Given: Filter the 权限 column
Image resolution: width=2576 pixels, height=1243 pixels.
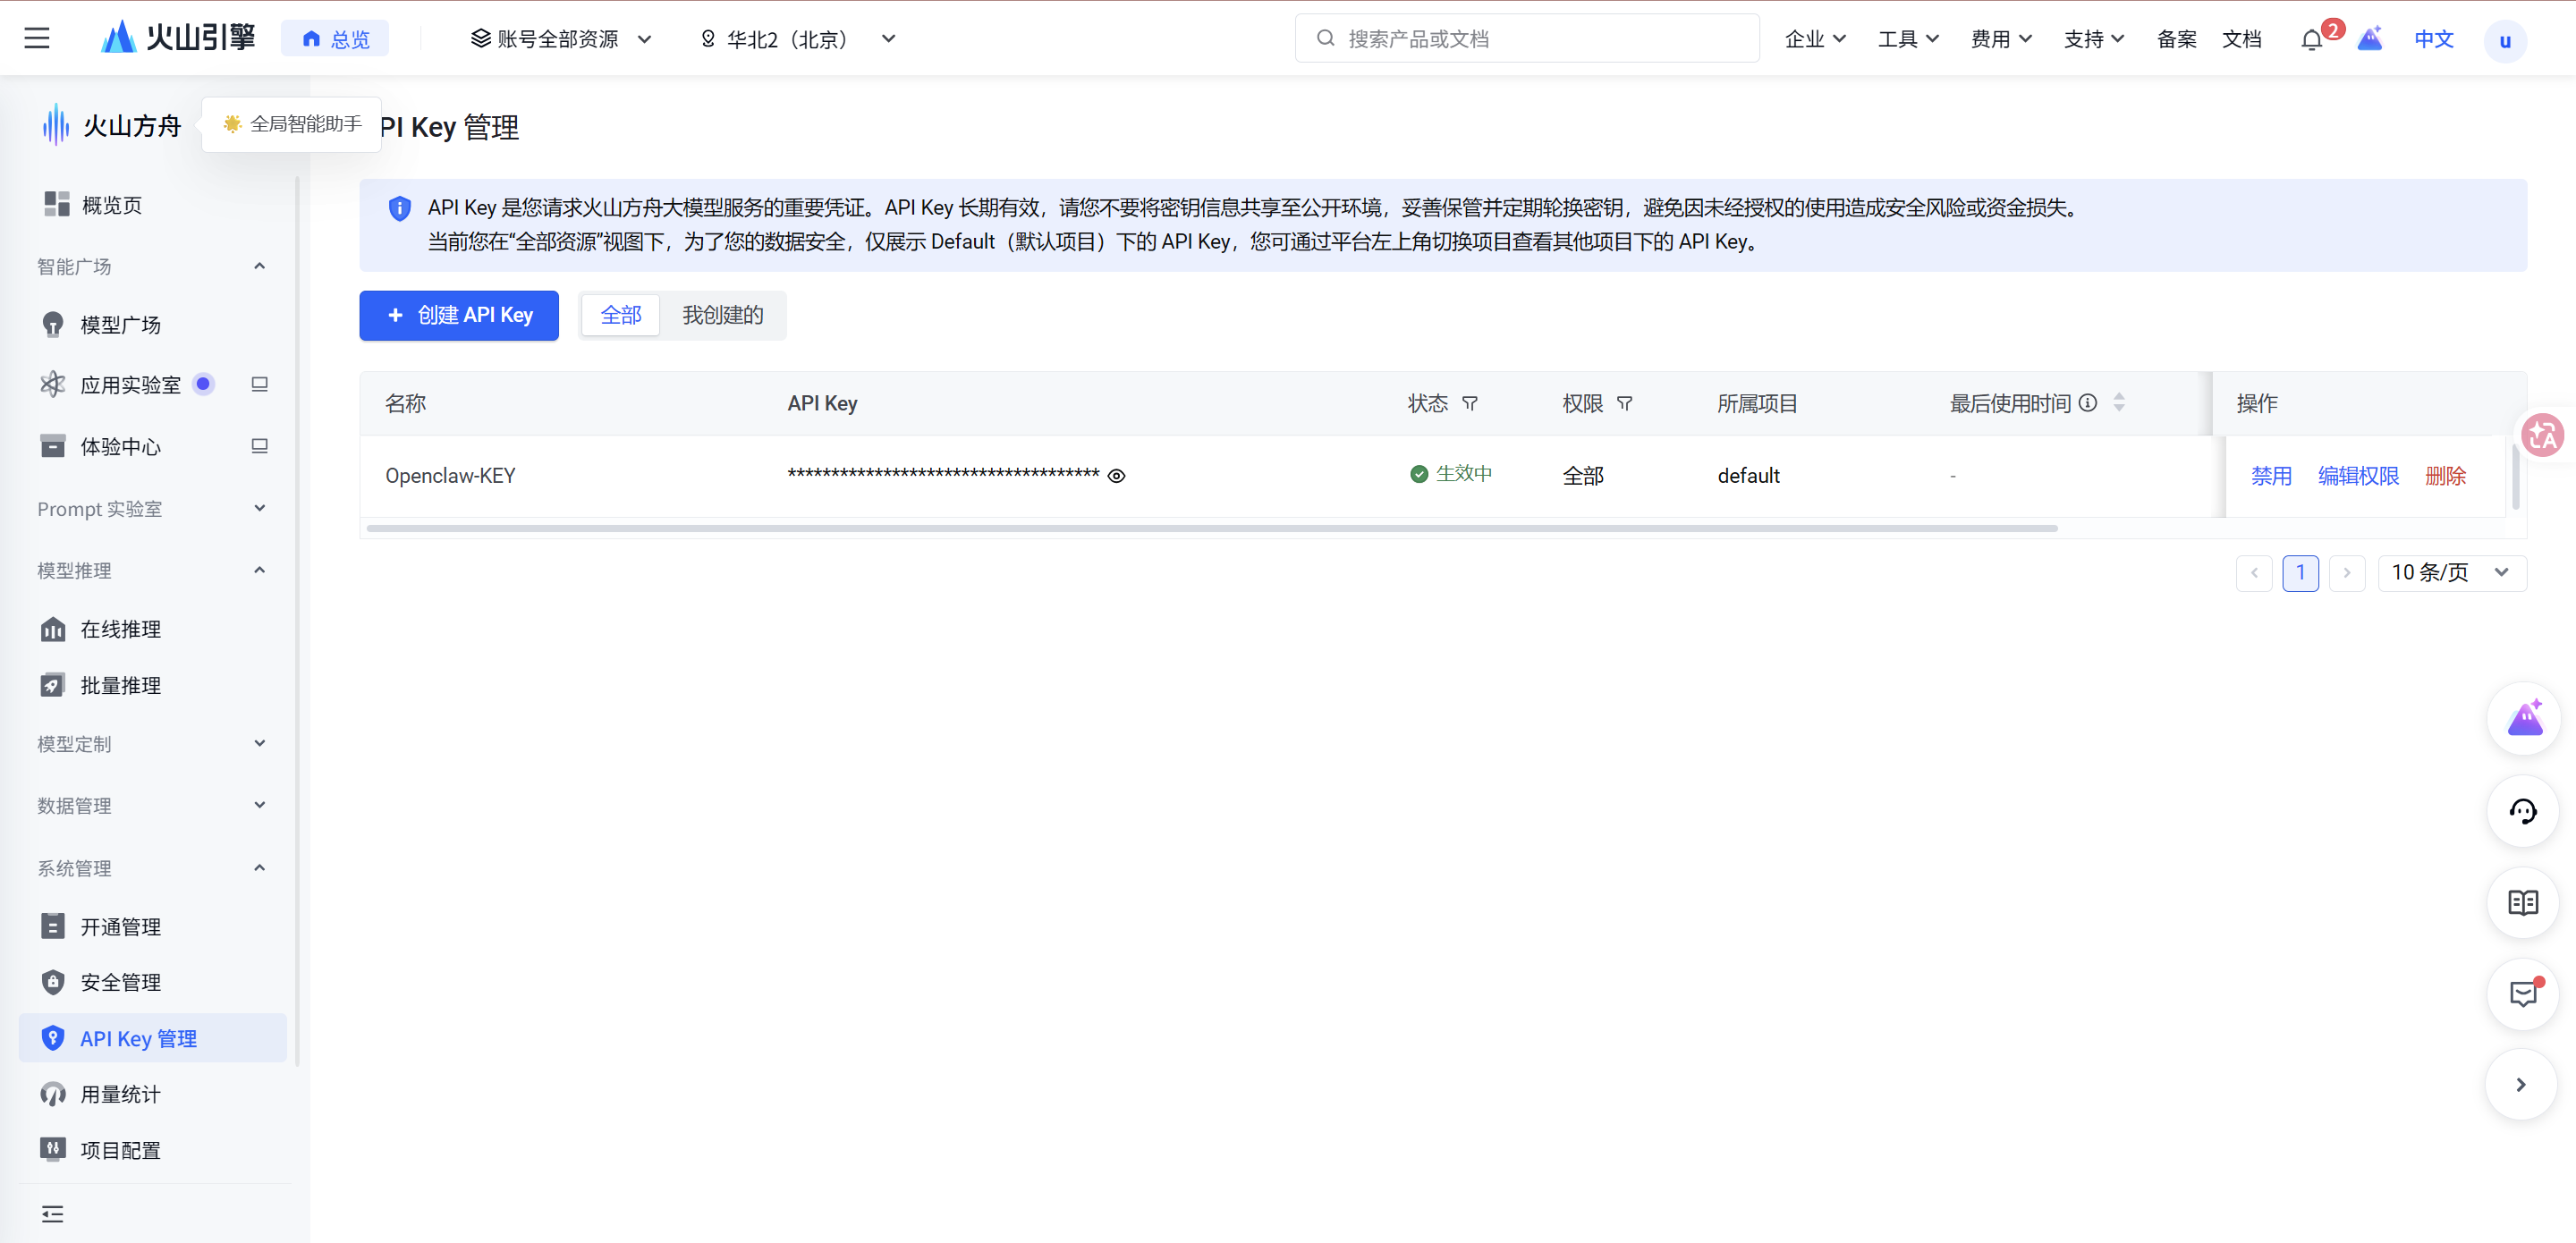Looking at the screenshot, I should point(1624,404).
